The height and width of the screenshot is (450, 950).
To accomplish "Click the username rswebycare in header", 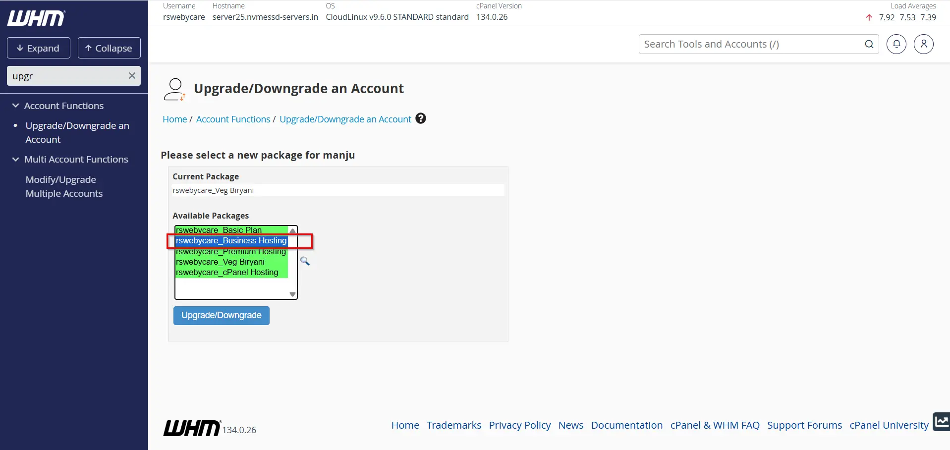I will coord(184,17).
